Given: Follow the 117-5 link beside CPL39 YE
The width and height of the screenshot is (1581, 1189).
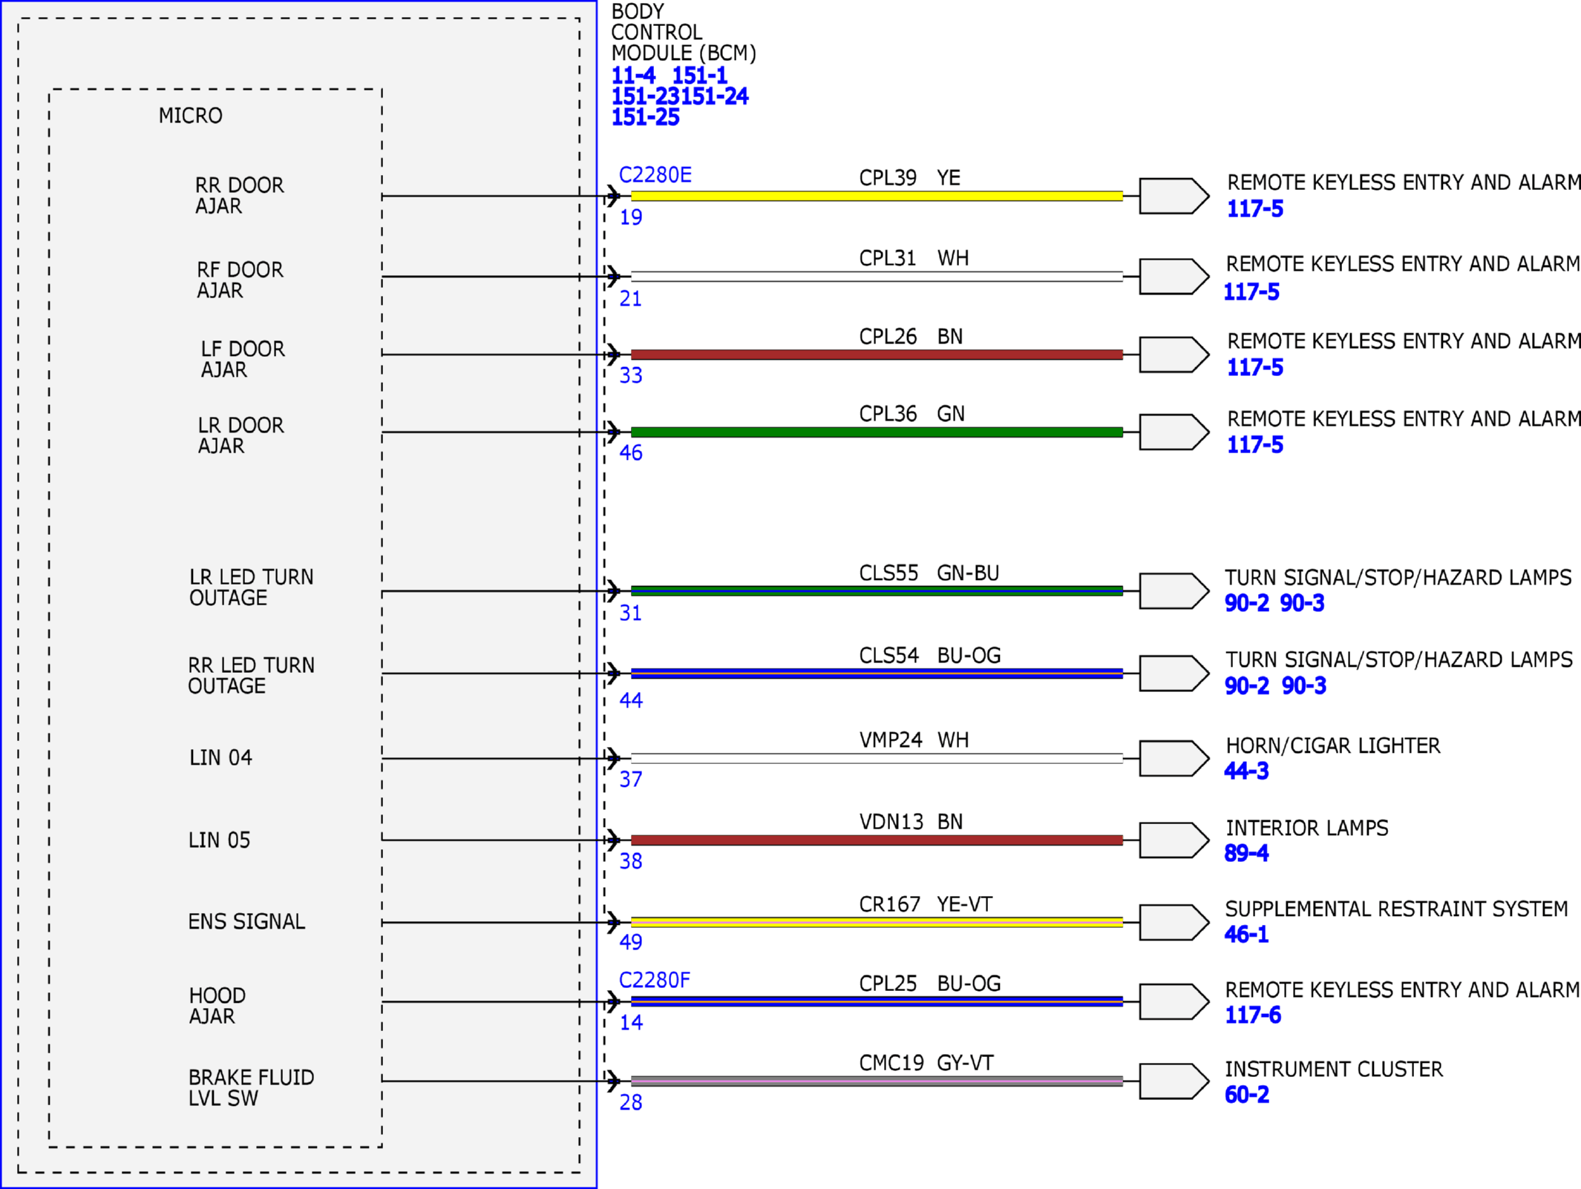Looking at the screenshot, I should tap(1255, 209).
